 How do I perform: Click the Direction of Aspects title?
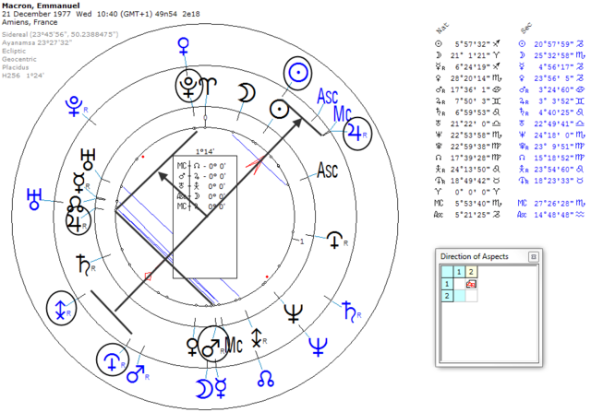click(x=474, y=256)
